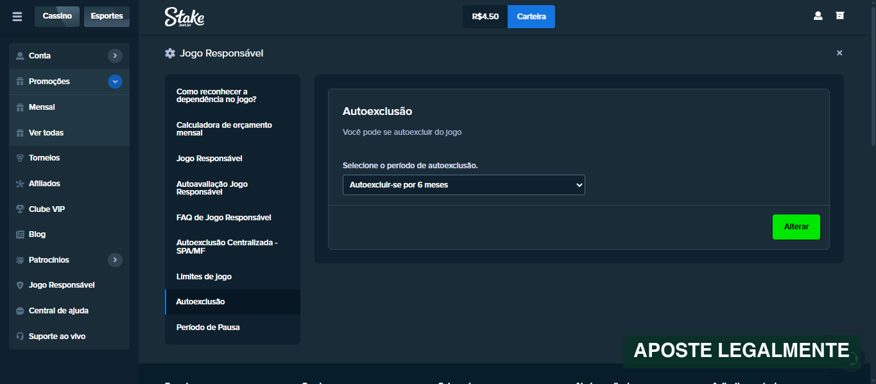Viewport: 876px width, 384px height.
Task: Click the Autoexclusão card heading
Action: (x=377, y=111)
